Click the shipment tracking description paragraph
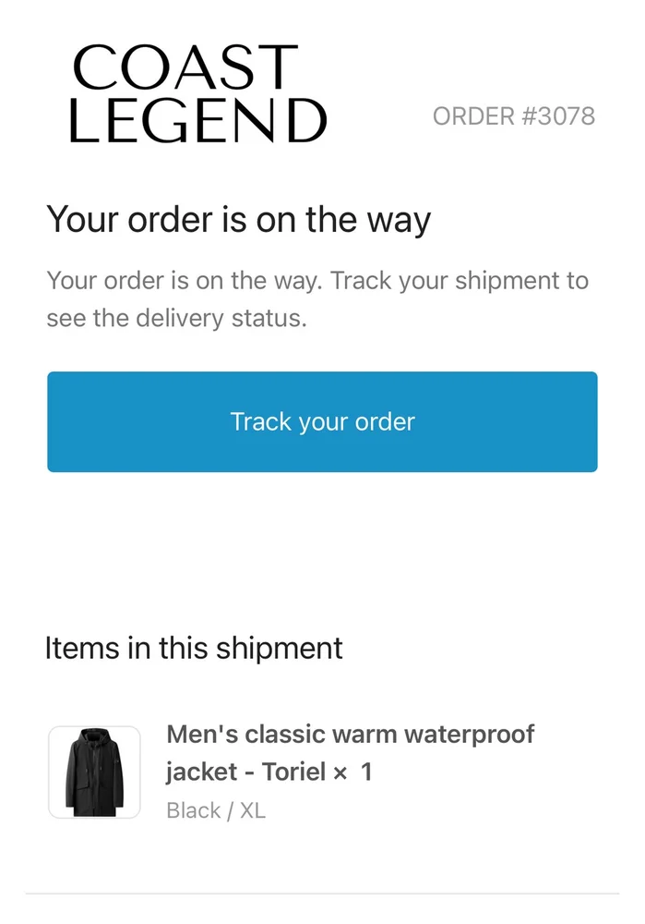This screenshot has height=924, width=645. (x=317, y=299)
